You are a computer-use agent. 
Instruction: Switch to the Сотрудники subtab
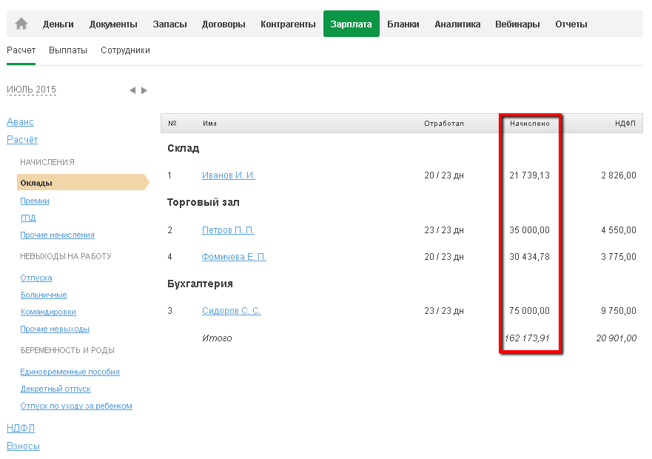pos(125,50)
